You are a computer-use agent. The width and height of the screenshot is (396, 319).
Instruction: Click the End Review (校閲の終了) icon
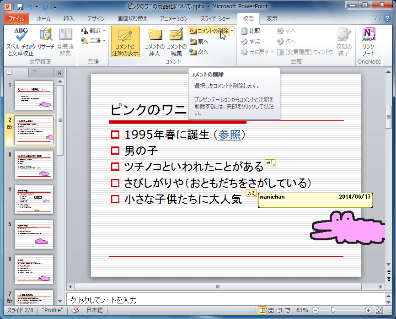(x=343, y=42)
